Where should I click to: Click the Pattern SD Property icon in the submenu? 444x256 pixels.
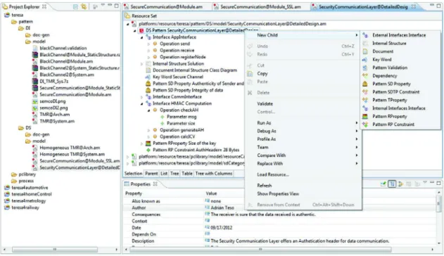tap(365, 84)
